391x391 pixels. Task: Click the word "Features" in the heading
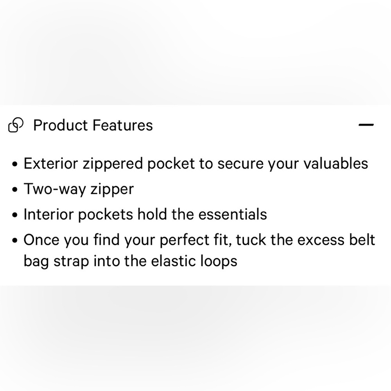click(123, 126)
